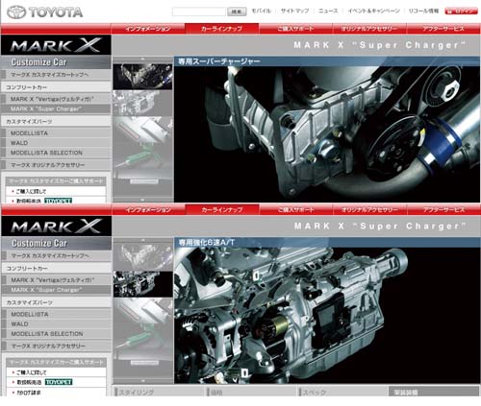Open the モバイル header link
The width and height of the screenshot is (481, 406).
[x=261, y=11]
